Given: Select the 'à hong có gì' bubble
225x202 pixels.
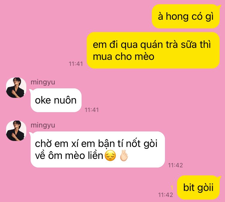Looking at the screenshot, I should (186, 16).
